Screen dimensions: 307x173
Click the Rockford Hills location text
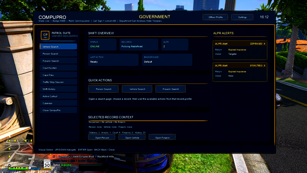click(105, 157)
